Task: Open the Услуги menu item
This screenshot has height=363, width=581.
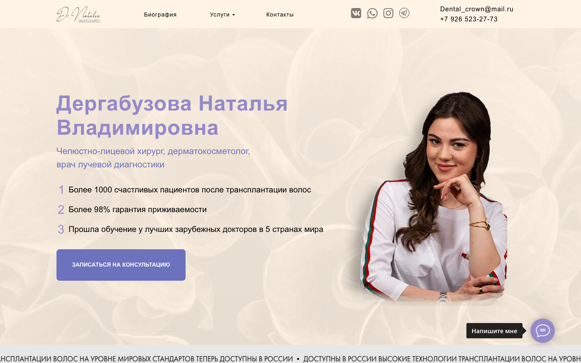Action: click(219, 15)
